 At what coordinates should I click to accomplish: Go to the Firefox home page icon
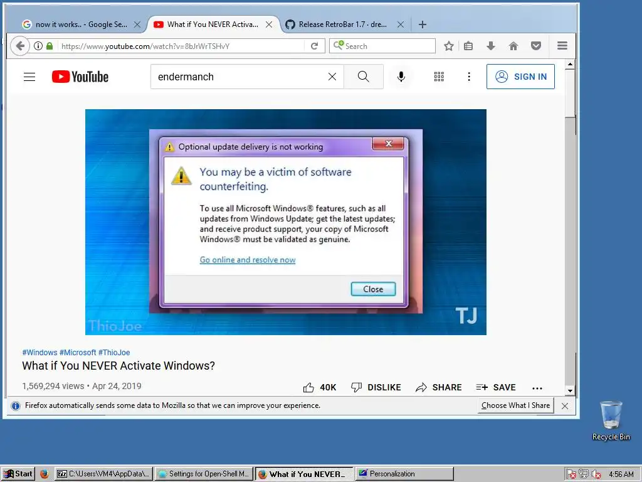click(513, 46)
